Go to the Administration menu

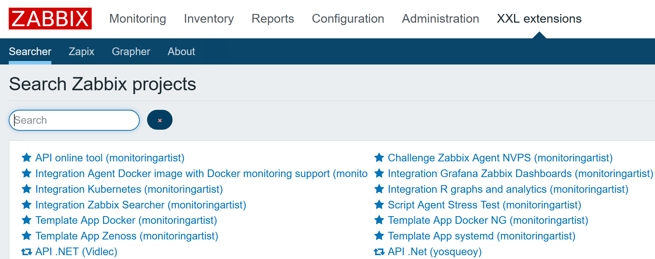pyautogui.click(x=441, y=19)
